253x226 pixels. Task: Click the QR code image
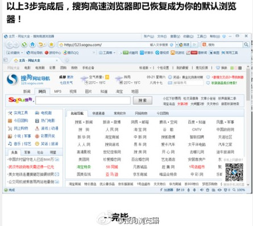(234, 172)
